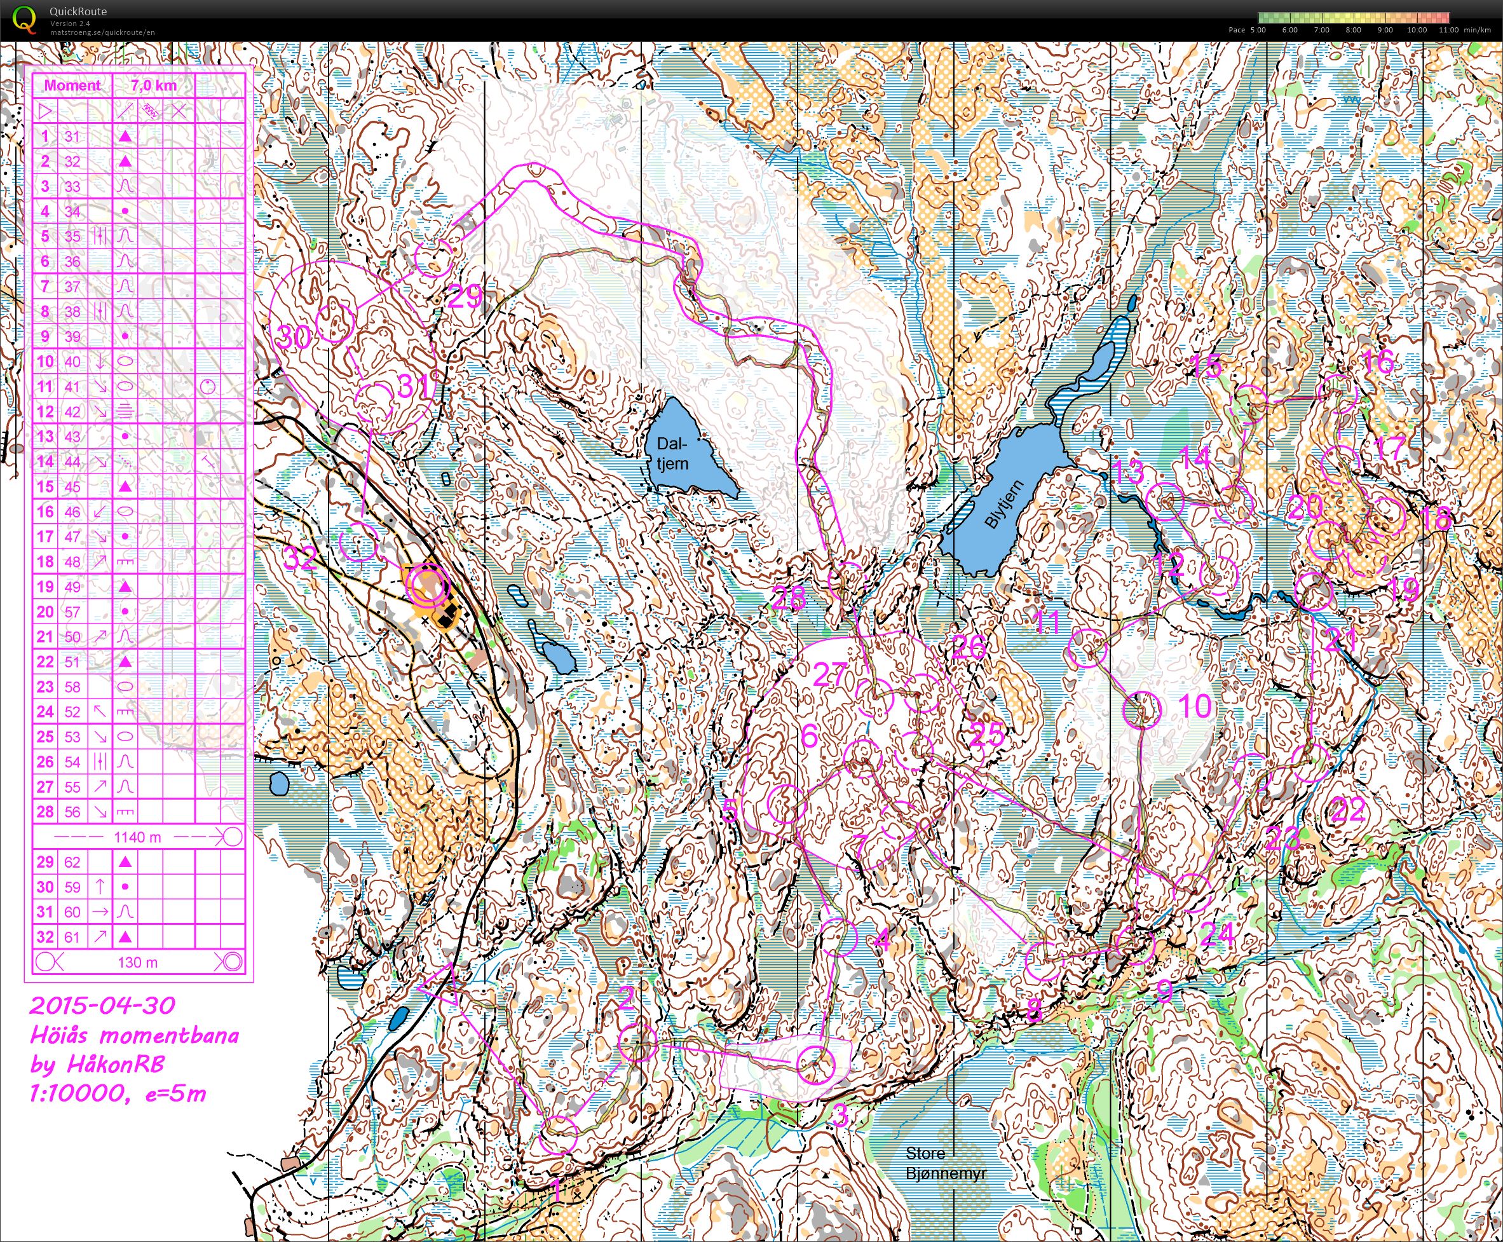
Task: Click the depression symbol in row 10 (code 40)
Action: click(125, 361)
